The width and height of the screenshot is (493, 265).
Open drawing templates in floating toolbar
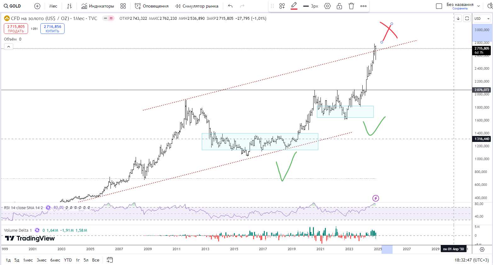point(282,6)
